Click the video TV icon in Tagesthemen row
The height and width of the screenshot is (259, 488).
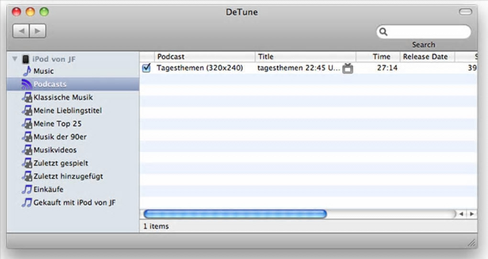click(x=348, y=68)
